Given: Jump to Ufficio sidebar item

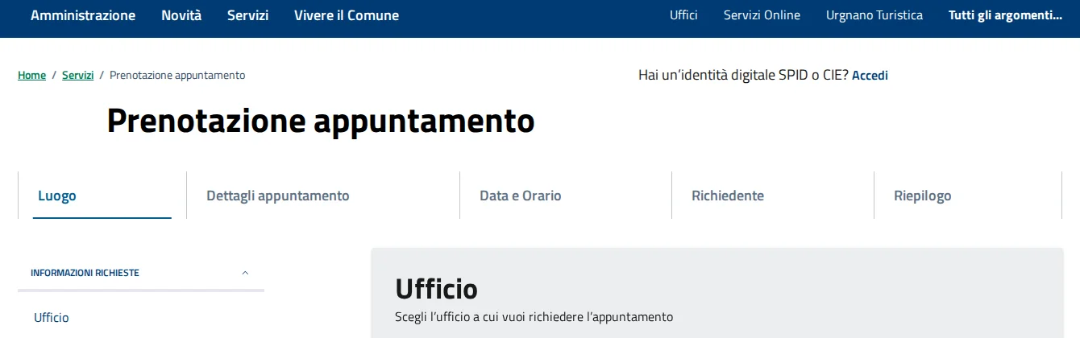Looking at the screenshot, I should tap(52, 318).
